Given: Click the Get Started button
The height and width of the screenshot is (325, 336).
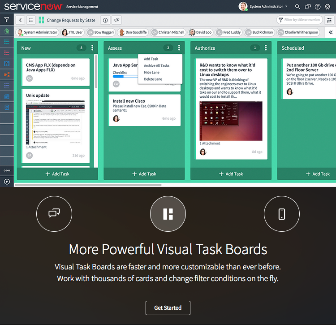Looking at the screenshot, I should tap(168, 308).
